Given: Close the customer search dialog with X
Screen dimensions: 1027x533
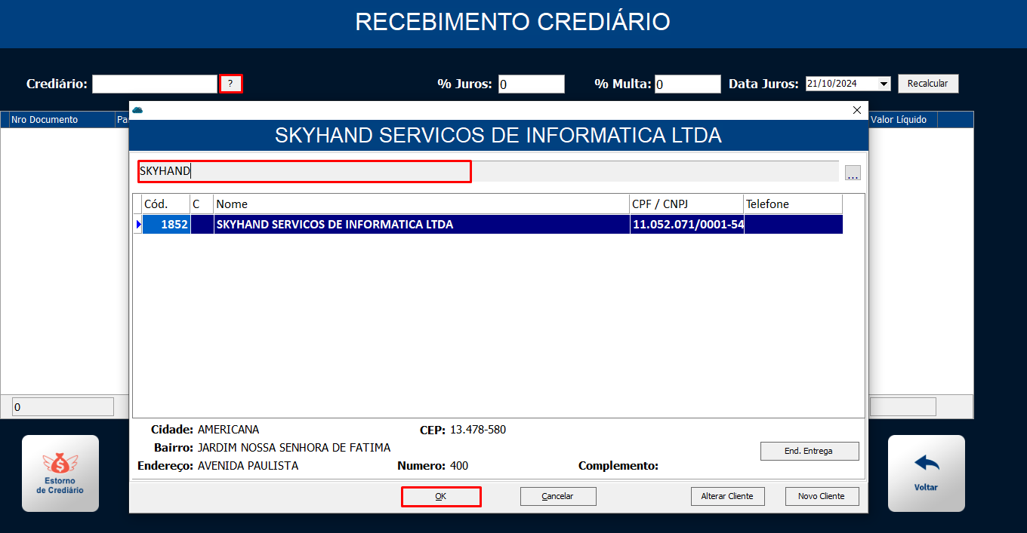Looking at the screenshot, I should click(x=856, y=110).
